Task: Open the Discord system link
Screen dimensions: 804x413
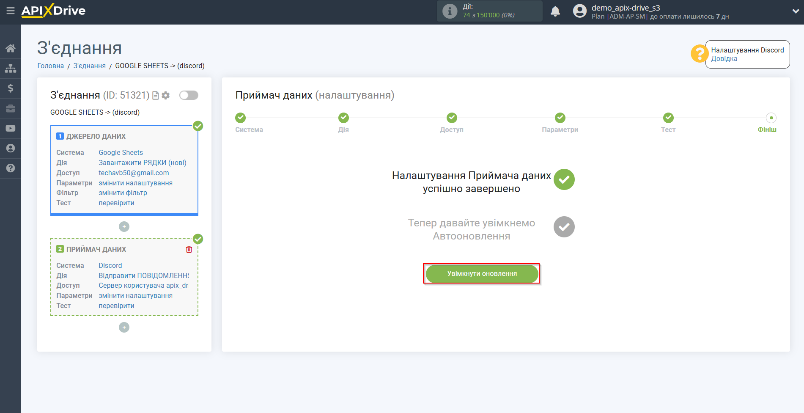Action: (x=110, y=265)
